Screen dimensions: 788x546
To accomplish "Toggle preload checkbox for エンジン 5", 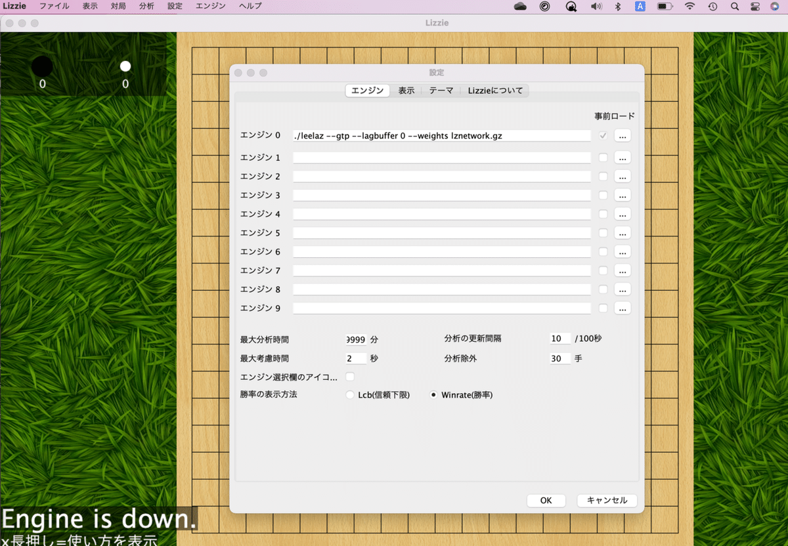I will pos(603,233).
